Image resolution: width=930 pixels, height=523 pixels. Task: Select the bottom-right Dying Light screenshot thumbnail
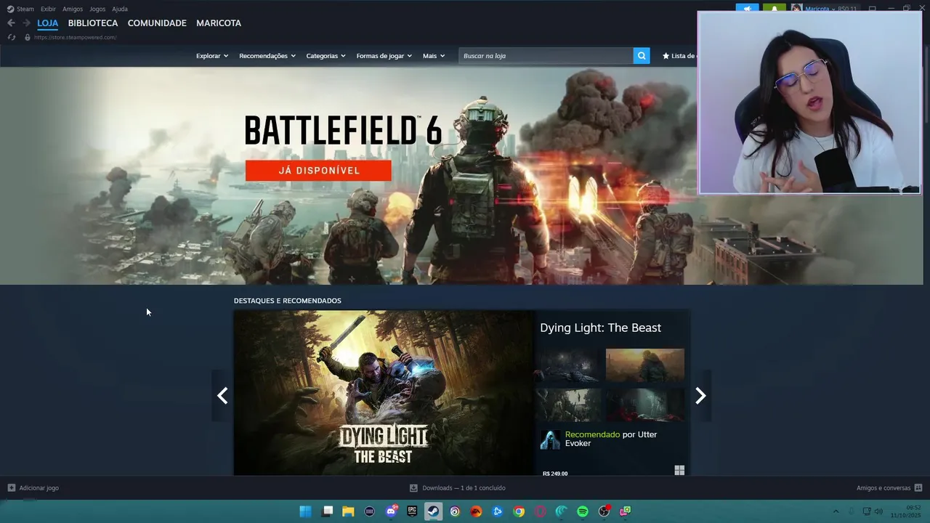pyautogui.click(x=645, y=405)
